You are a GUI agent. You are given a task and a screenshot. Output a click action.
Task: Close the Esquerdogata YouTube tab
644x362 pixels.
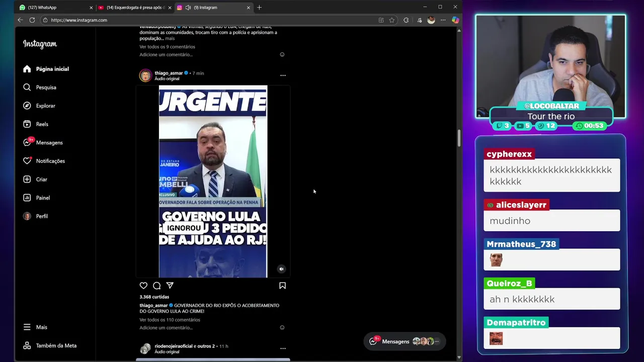click(x=170, y=8)
